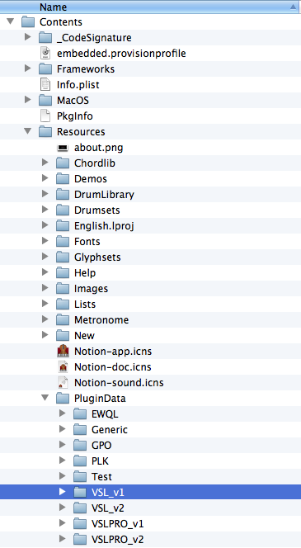Screen dimensions: 301x548
Task: Click the PLK folder icon
Action: 80,461
